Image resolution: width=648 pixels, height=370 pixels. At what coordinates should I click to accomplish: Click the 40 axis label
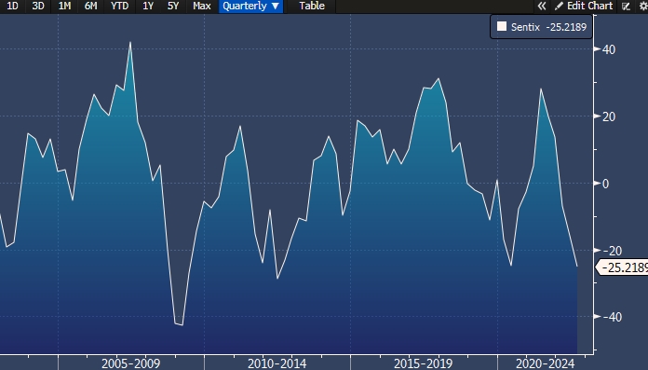pos(609,49)
